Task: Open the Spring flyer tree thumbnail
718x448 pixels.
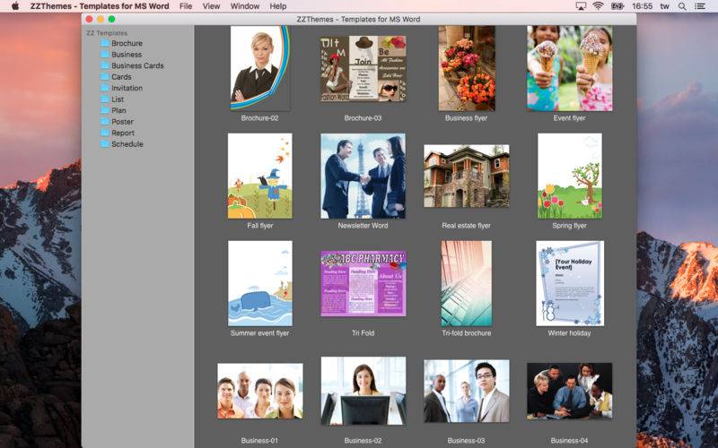Action: point(570,176)
